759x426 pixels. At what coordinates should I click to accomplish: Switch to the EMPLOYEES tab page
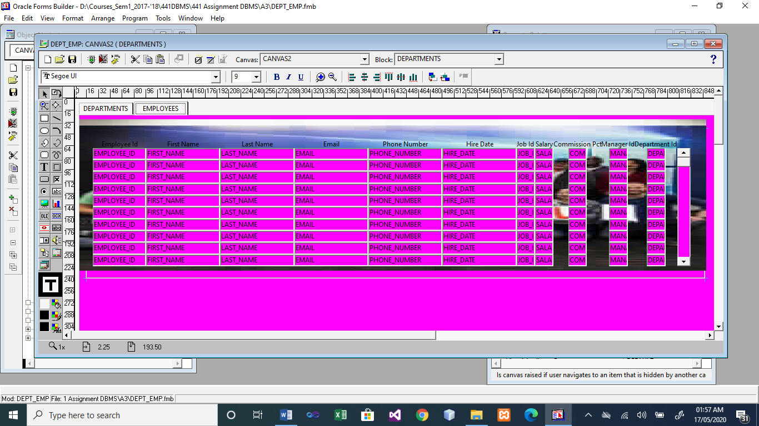click(161, 108)
